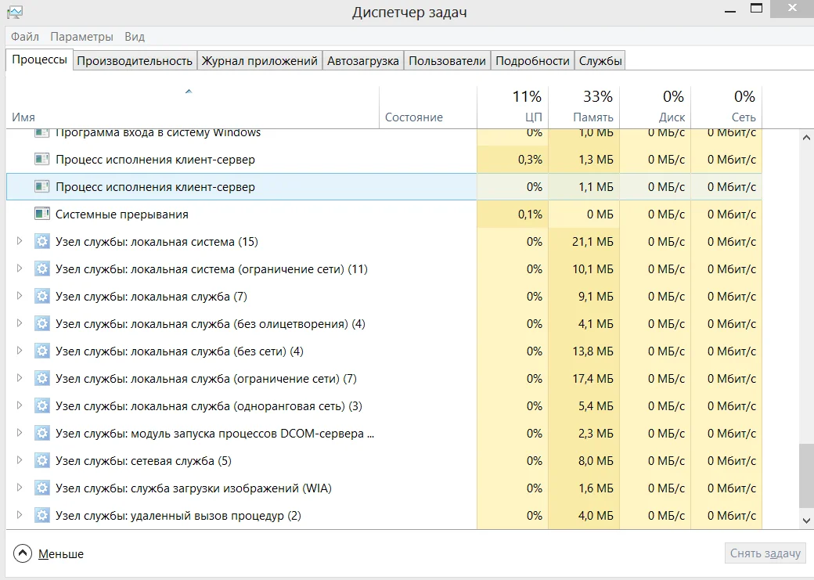Open the Параметры menu
814x580 pixels.
point(81,37)
